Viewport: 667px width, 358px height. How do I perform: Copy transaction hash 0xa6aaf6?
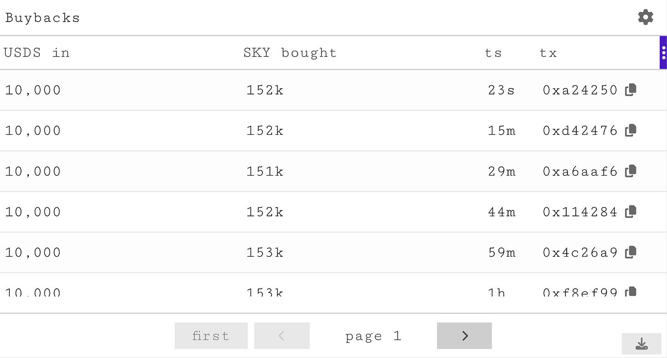(631, 171)
